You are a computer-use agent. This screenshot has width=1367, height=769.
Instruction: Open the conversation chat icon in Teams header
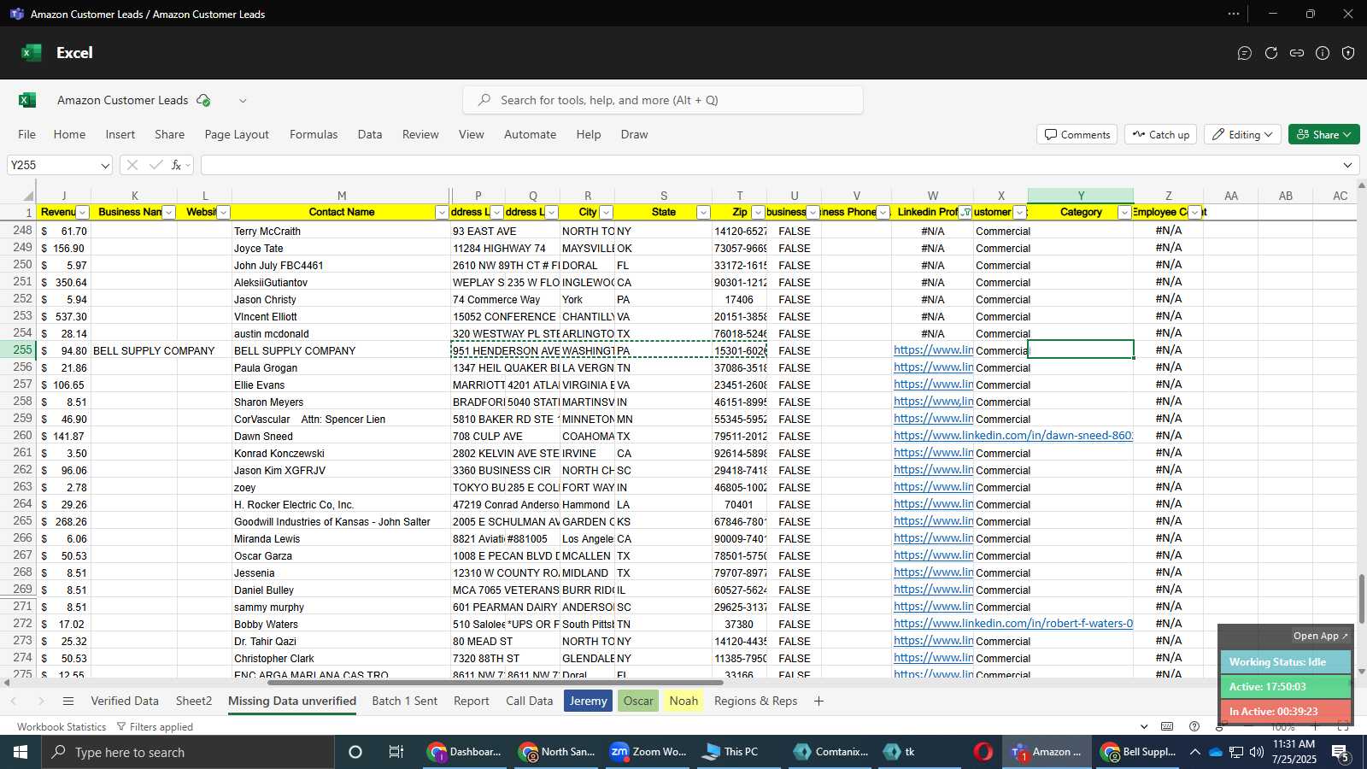click(x=1245, y=53)
